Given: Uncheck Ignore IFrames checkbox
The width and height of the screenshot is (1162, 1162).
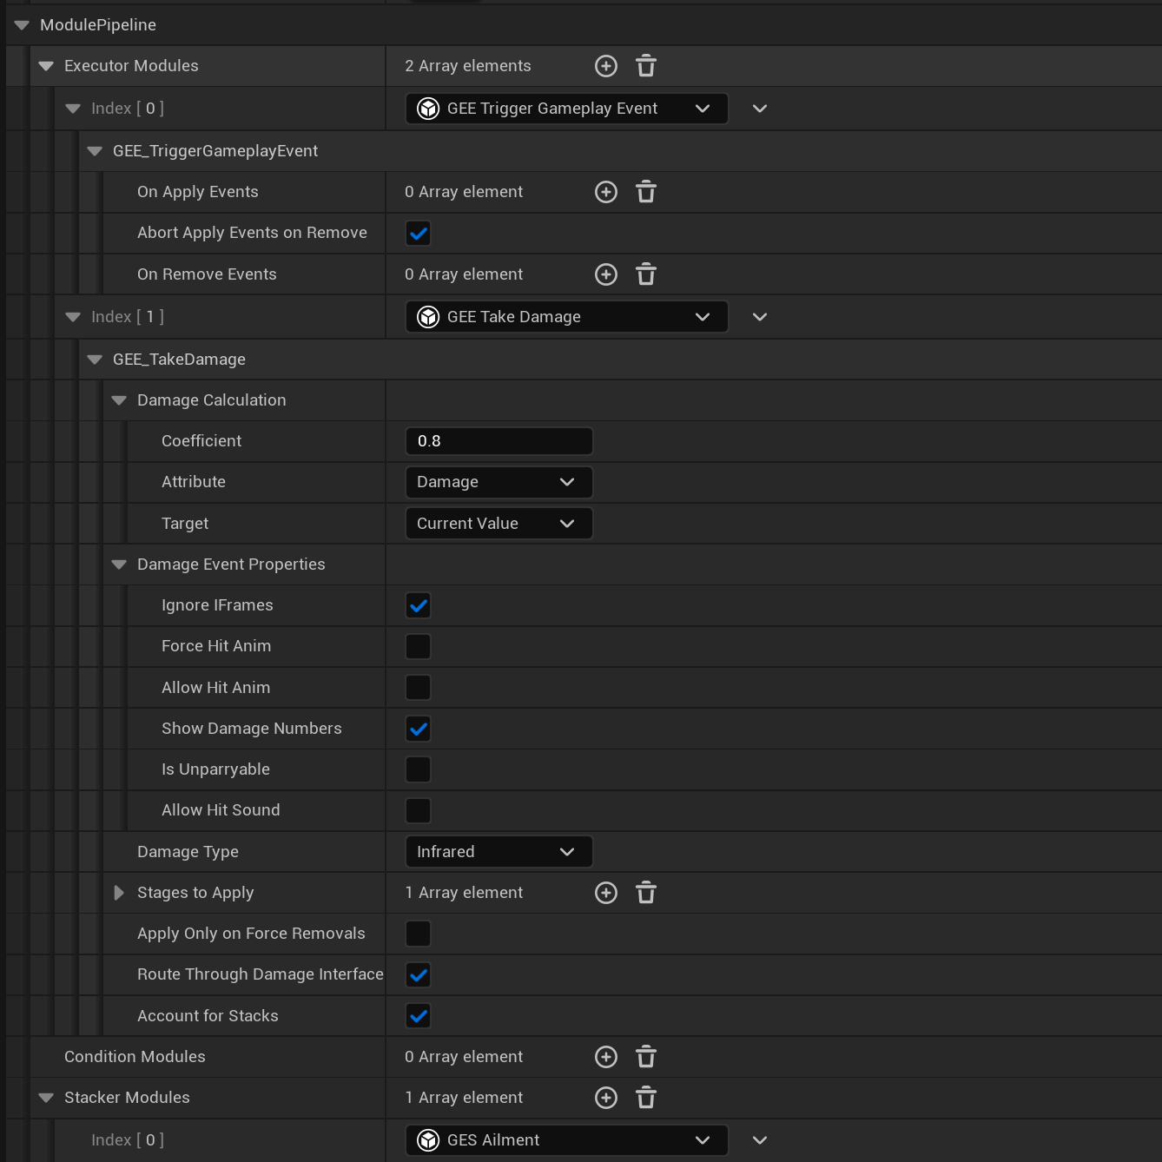Looking at the screenshot, I should [x=418, y=605].
